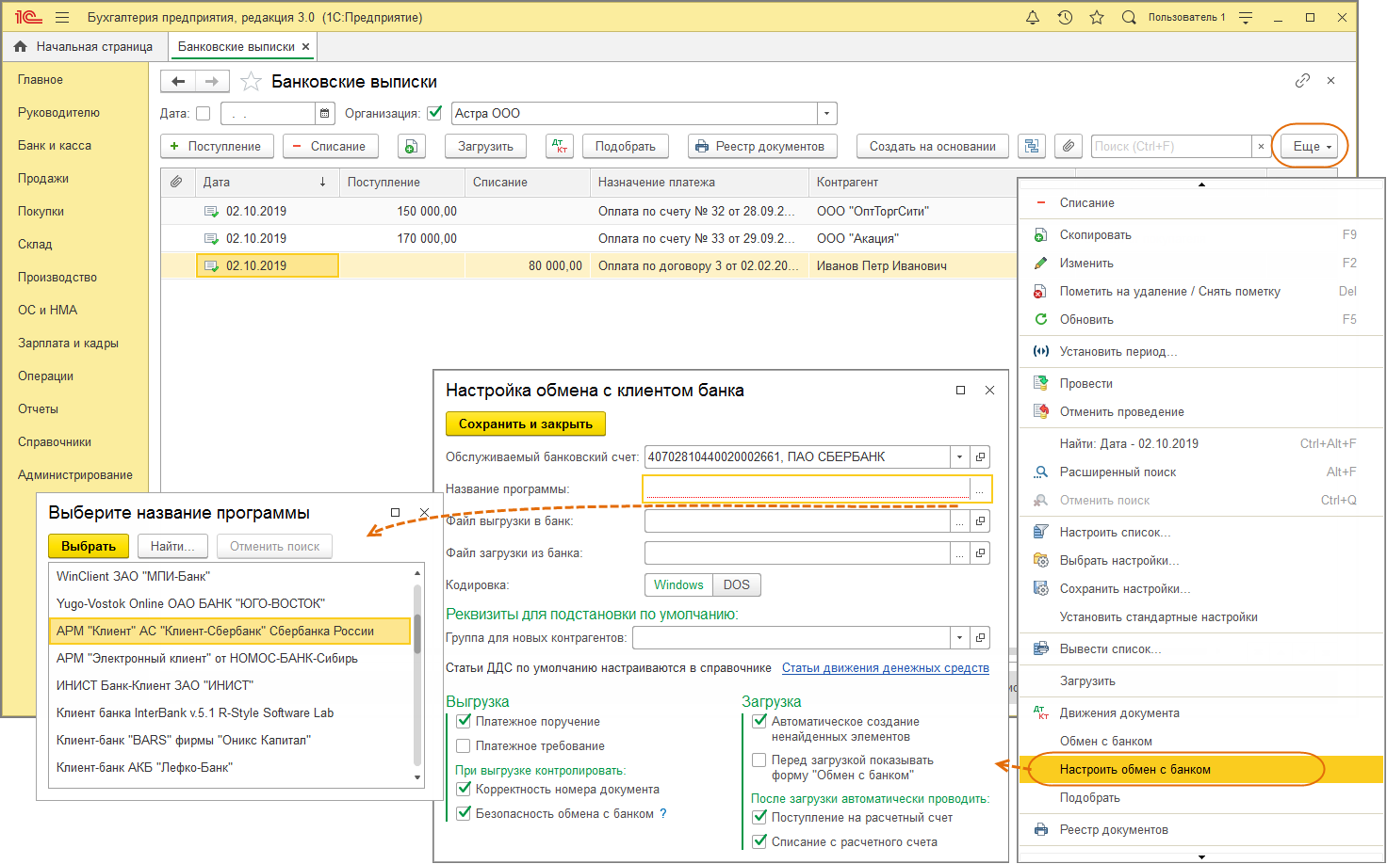
Task: Choose Установить период menu item
Action: (x=1201, y=351)
